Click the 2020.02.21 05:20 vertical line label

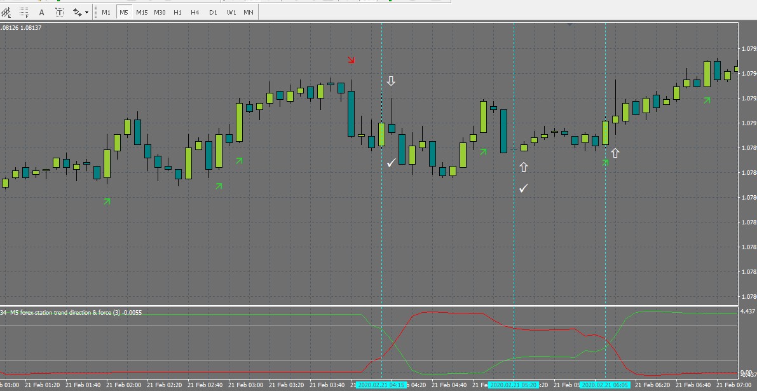pos(514,385)
